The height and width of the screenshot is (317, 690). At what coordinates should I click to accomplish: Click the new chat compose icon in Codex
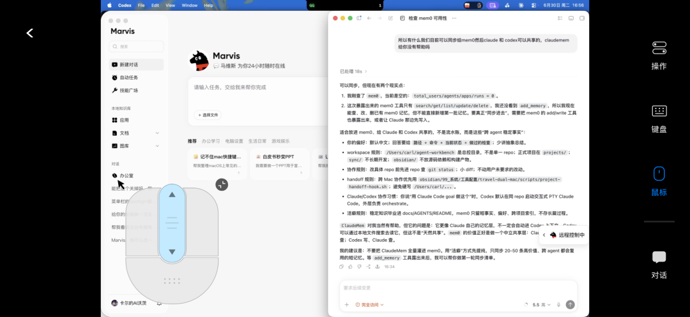point(391,18)
